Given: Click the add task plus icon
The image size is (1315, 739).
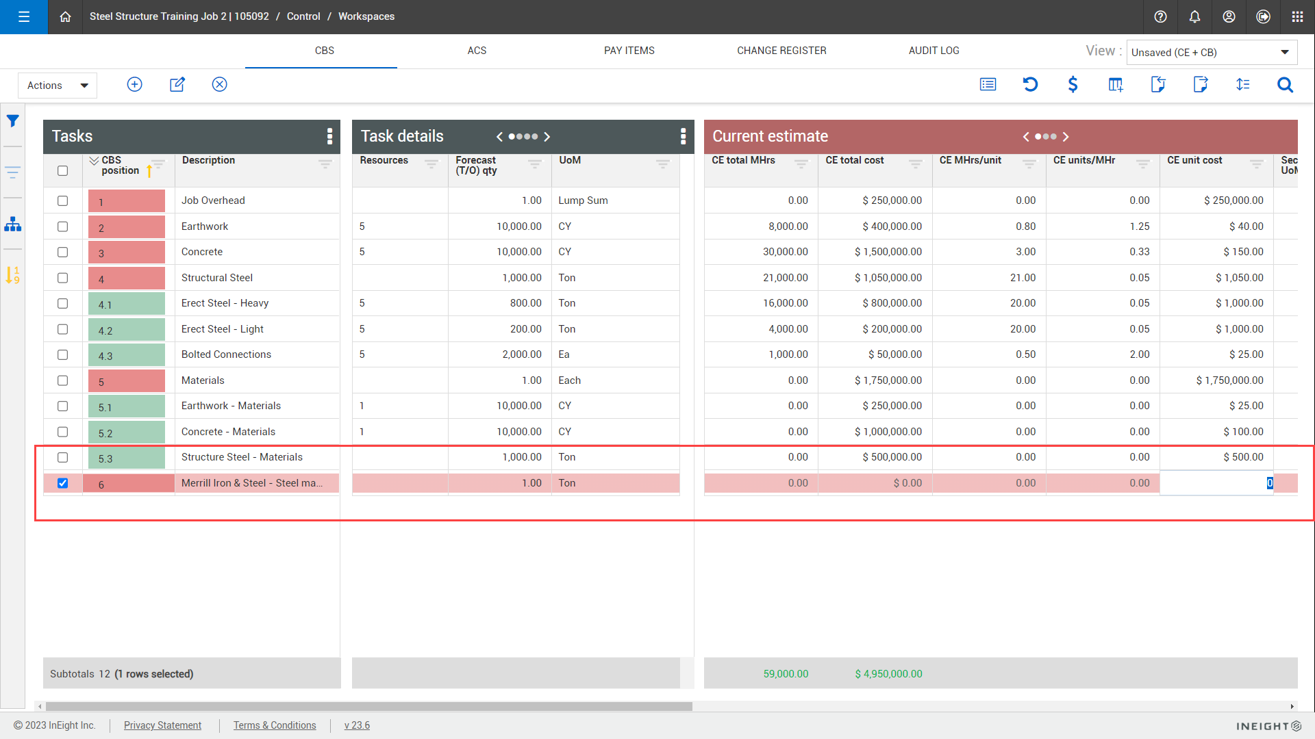Looking at the screenshot, I should click(x=135, y=84).
